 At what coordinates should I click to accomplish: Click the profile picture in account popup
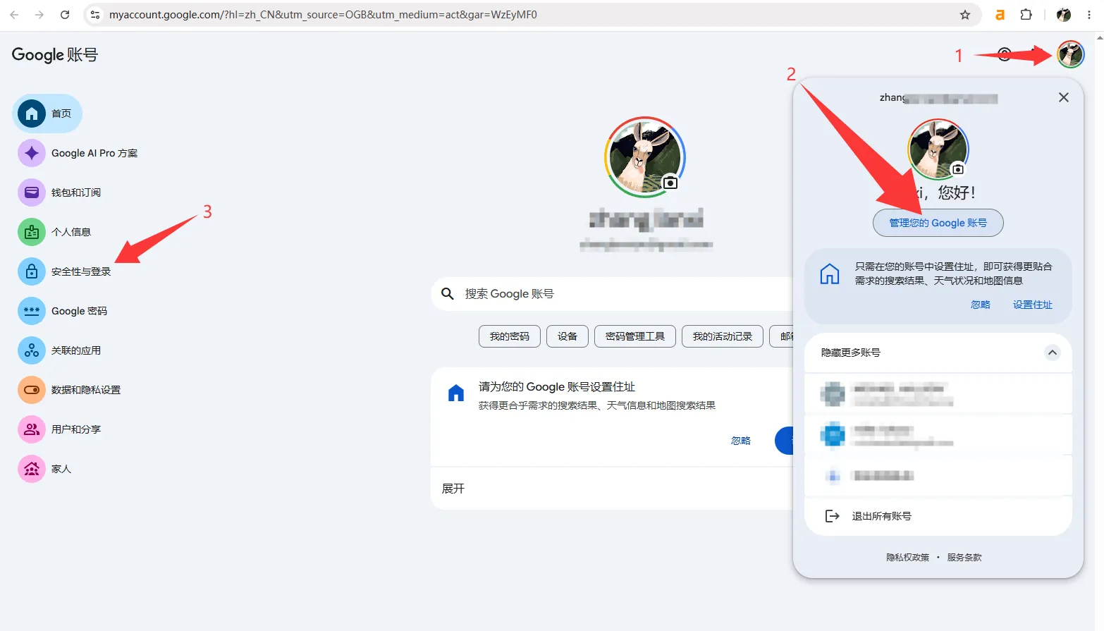click(x=938, y=149)
